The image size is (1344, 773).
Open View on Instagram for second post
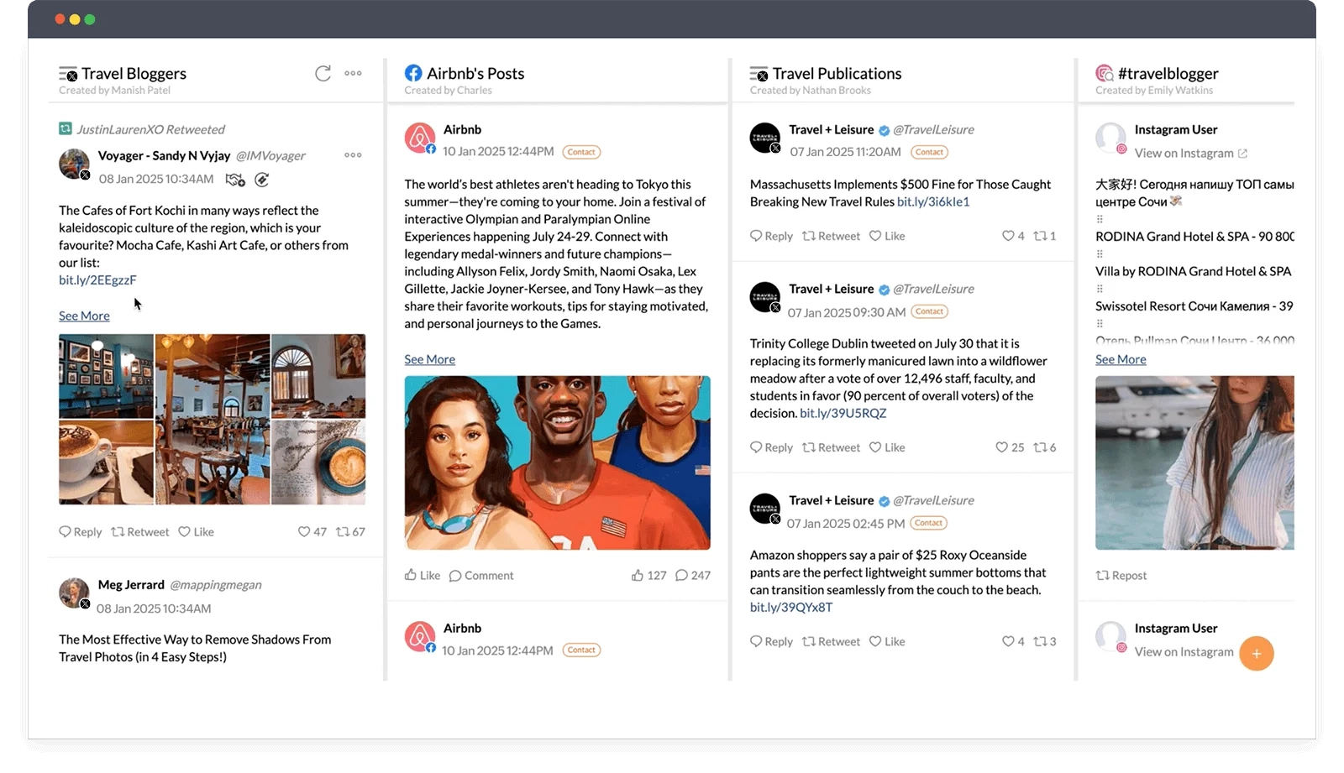[1184, 652]
